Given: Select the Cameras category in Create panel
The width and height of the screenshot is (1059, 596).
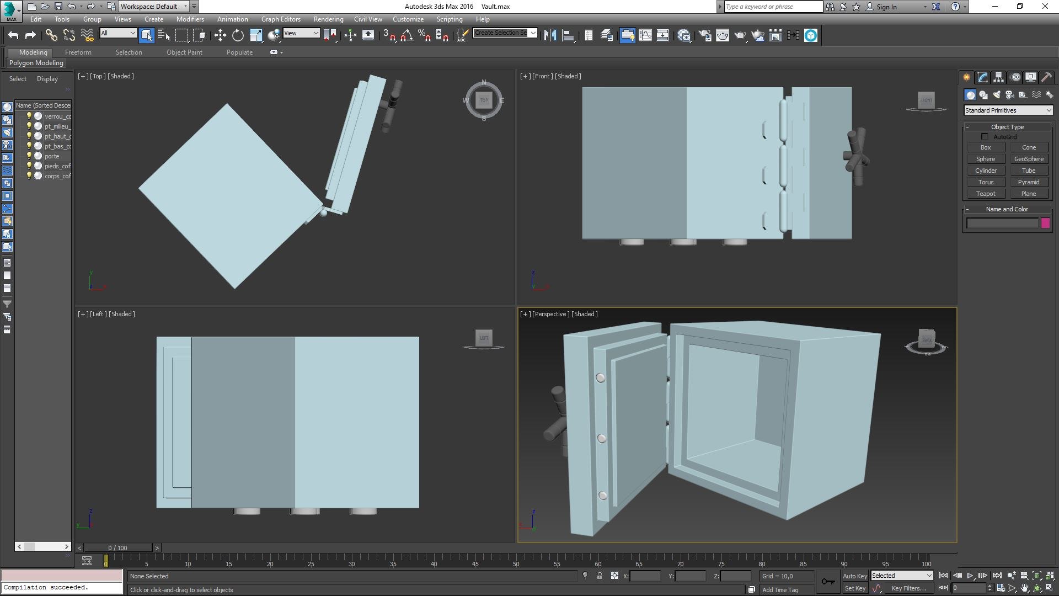Looking at the screenshot, I should click(x=1010, y=95).
